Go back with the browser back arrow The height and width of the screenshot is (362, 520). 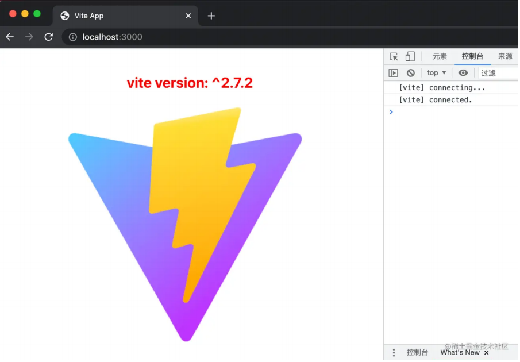point(10,37)
